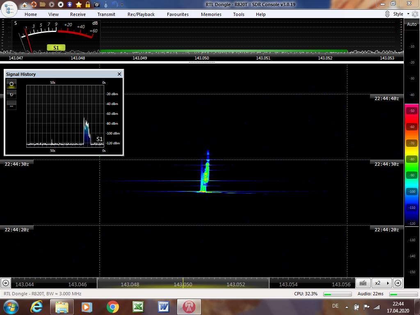This screenshot has width=420, height=315.
Task: Click 143.054 on the bottom frequency navigator
Action: (288, 285)
